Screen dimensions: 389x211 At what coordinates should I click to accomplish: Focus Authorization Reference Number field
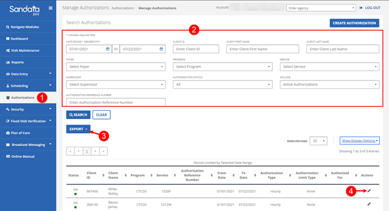point(116,102)
